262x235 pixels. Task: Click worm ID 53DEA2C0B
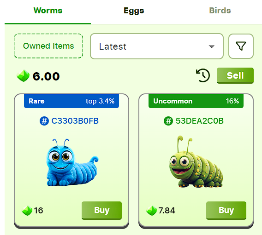tap(200, 121)
